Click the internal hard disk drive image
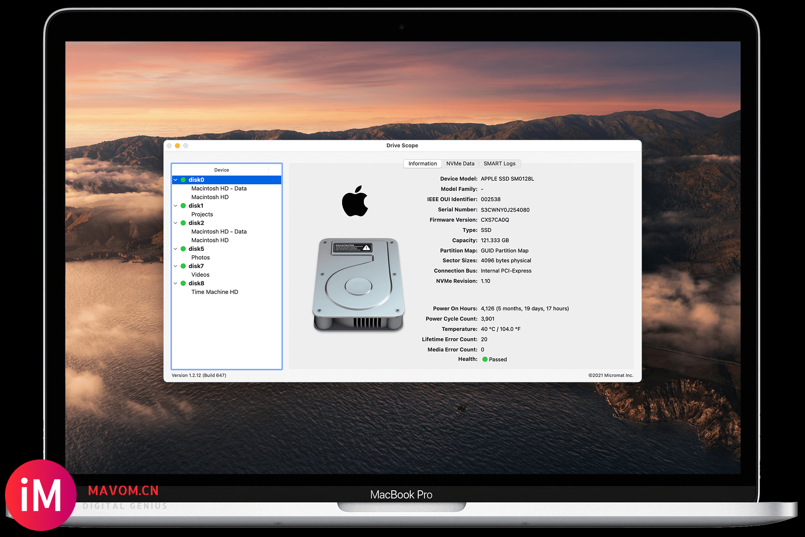This screenshot has height=537, width=805. coord(358,285)
